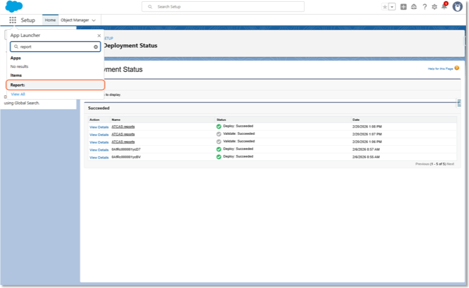Screen dimensions: 469x288
Task: Open the App Launcher grid icon
Action: coord(13,20)
